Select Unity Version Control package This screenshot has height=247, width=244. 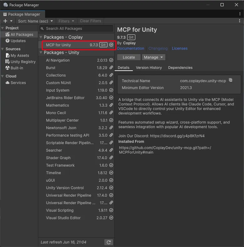click(76, 188)
